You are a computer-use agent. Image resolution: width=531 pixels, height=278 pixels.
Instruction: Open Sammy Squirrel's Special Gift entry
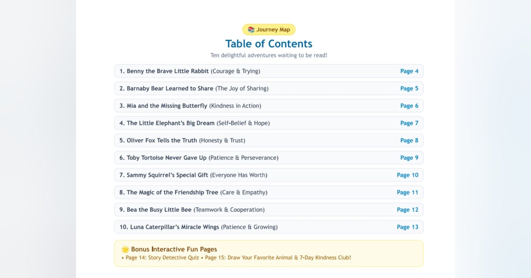click(x=269, y=175)
